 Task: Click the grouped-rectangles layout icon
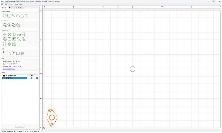tap(14, 44)
